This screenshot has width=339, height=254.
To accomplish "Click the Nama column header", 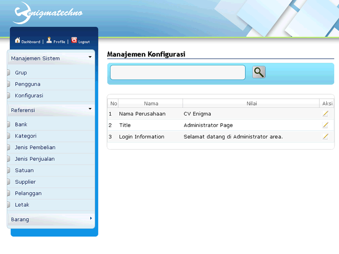I will (151, 103).
